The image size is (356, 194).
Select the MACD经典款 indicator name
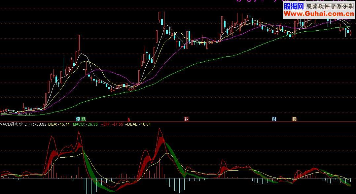11,124
